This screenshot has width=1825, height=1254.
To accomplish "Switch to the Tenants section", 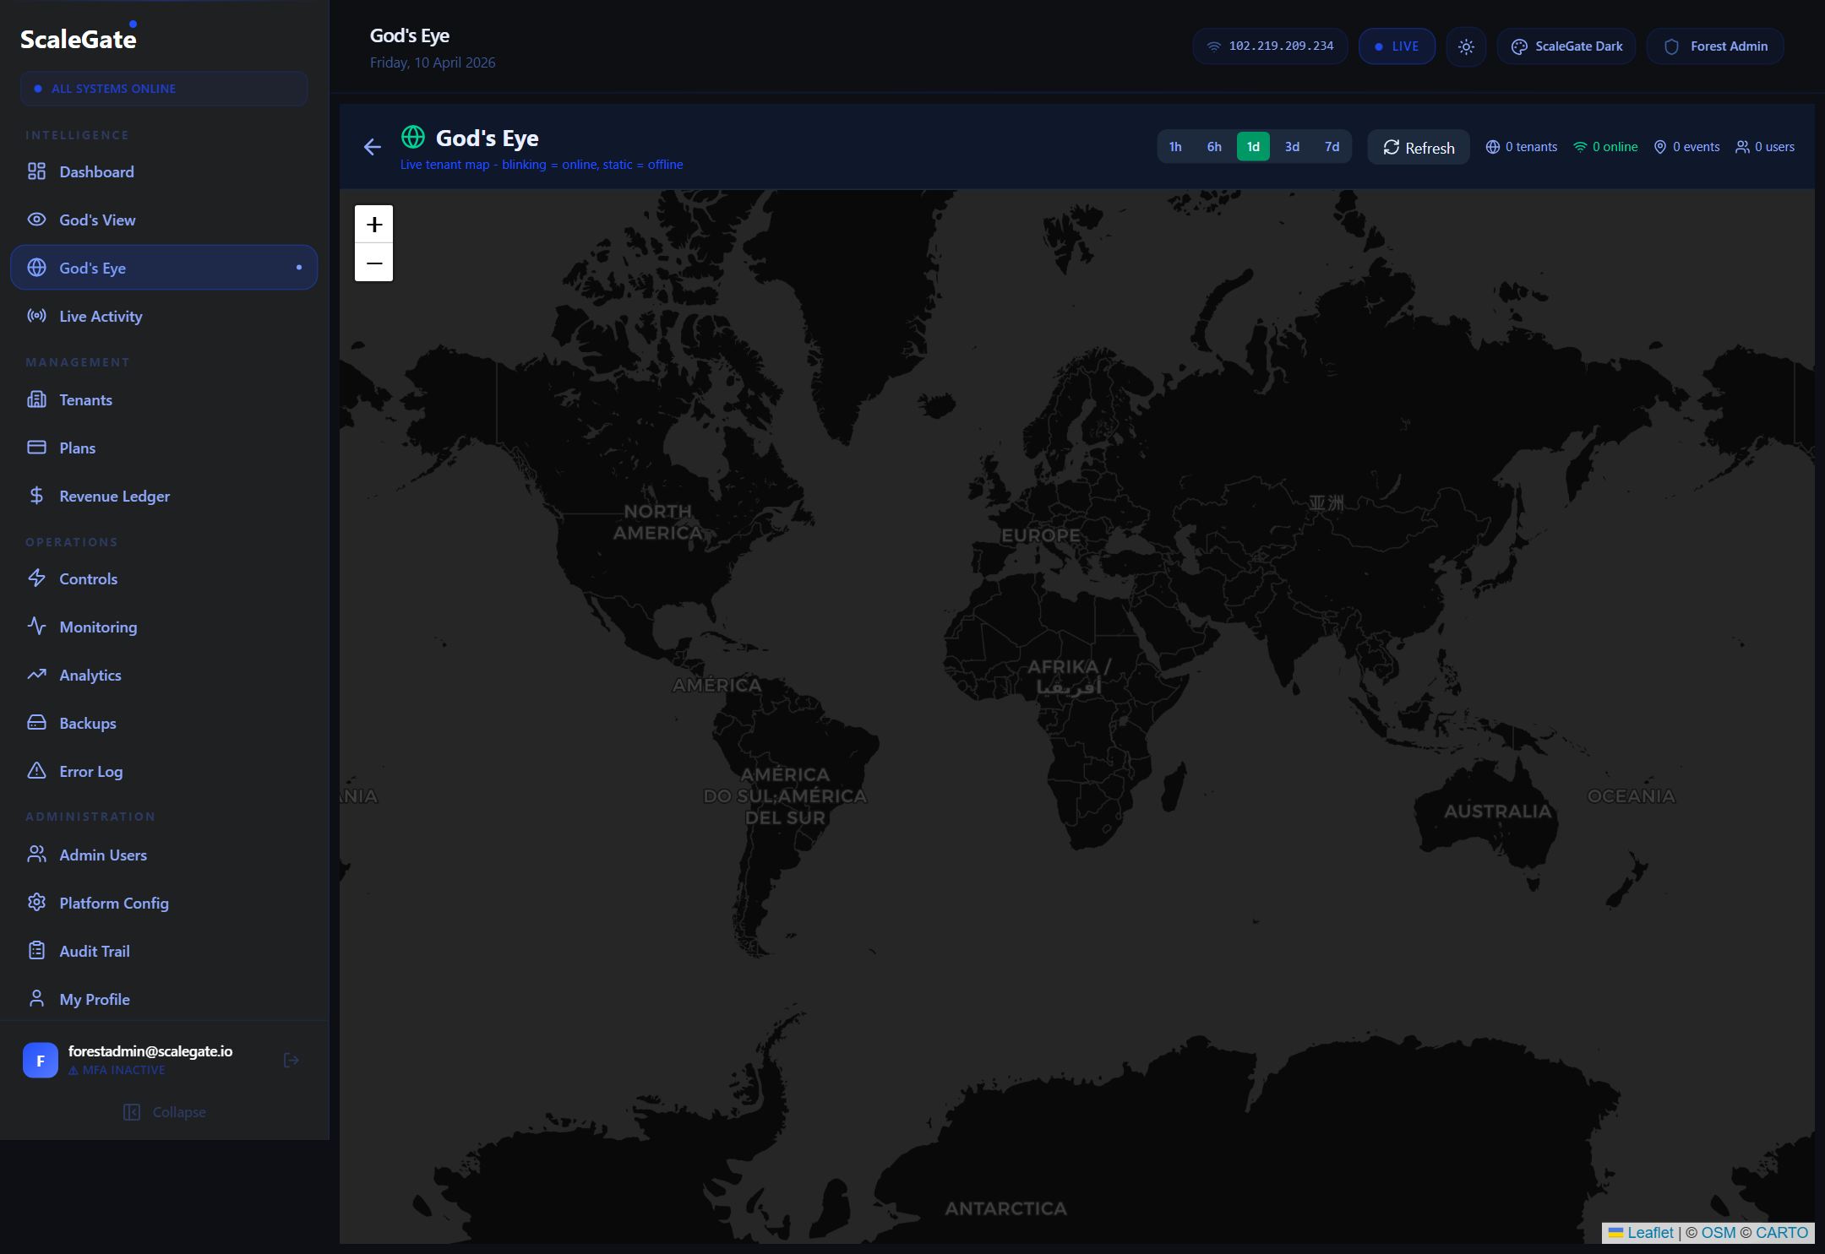I will [x=84, y=399].
